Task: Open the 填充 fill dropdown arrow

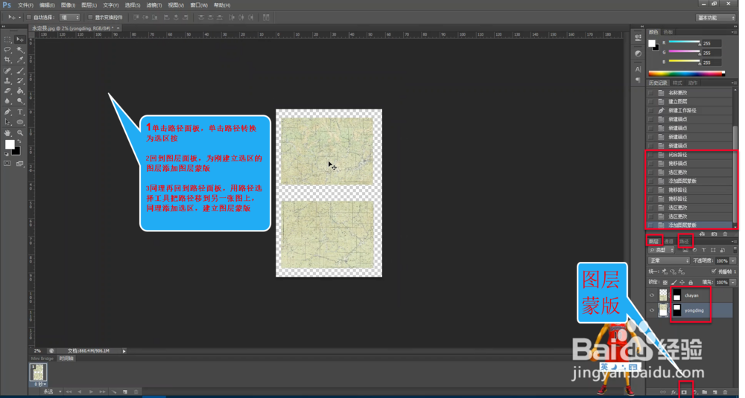Action: click(732, 282)
